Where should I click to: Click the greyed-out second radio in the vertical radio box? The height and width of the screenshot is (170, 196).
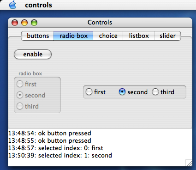coord(31,95)
